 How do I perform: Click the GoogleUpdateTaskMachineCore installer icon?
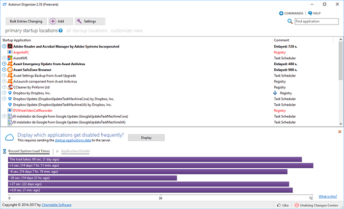point(10,116)
